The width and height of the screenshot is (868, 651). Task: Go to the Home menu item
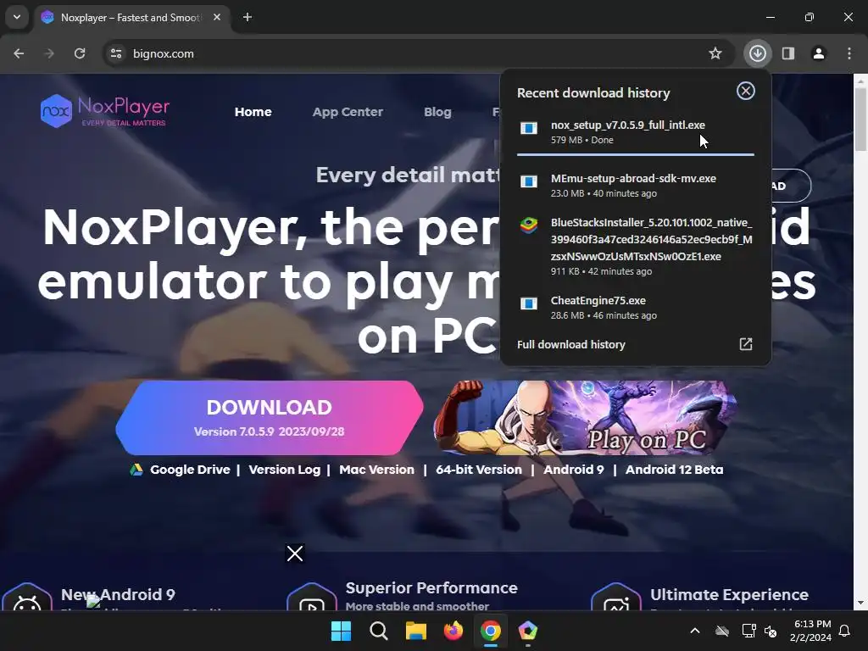253,112
